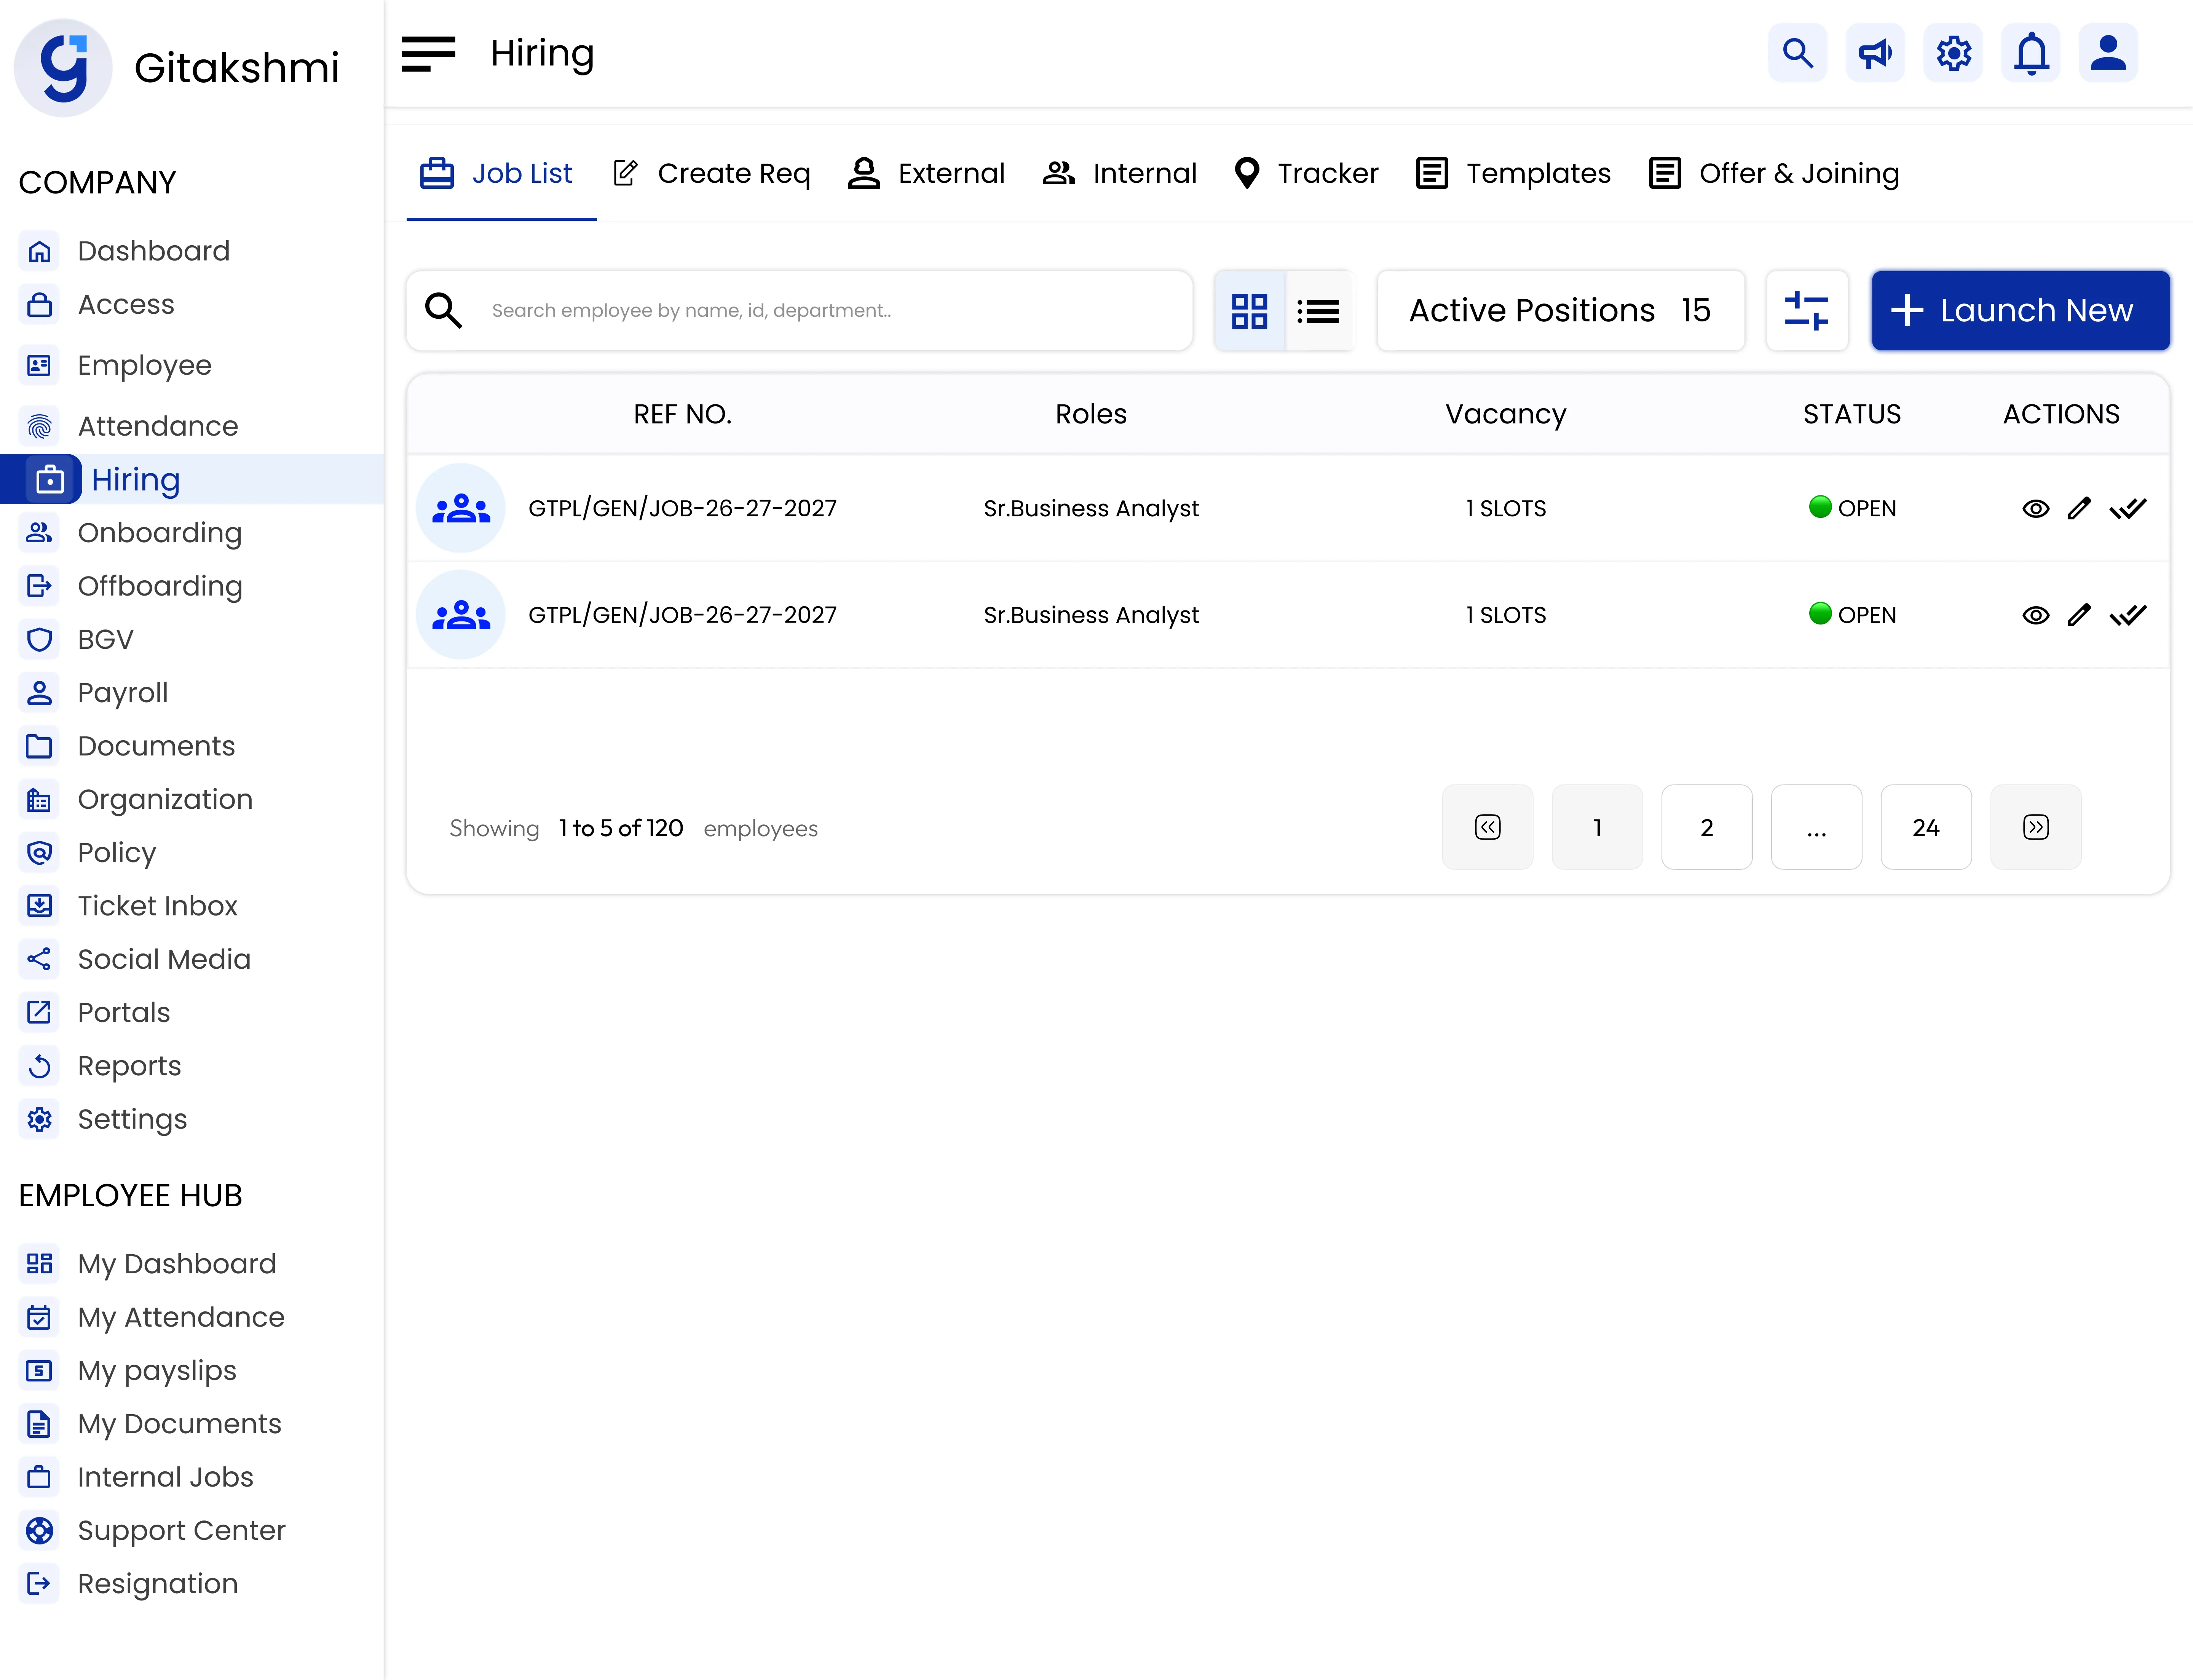Open the settings gear in header
This screenshot has width=2193, height=1680.
[1953, 53]
